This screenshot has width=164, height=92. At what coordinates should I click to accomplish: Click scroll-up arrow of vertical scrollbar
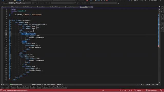159,12
